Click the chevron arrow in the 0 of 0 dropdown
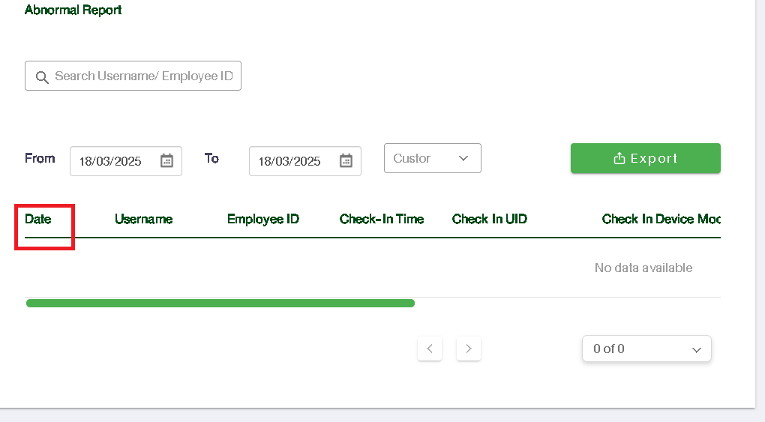The image size is (765, 422). click(696, 349)
